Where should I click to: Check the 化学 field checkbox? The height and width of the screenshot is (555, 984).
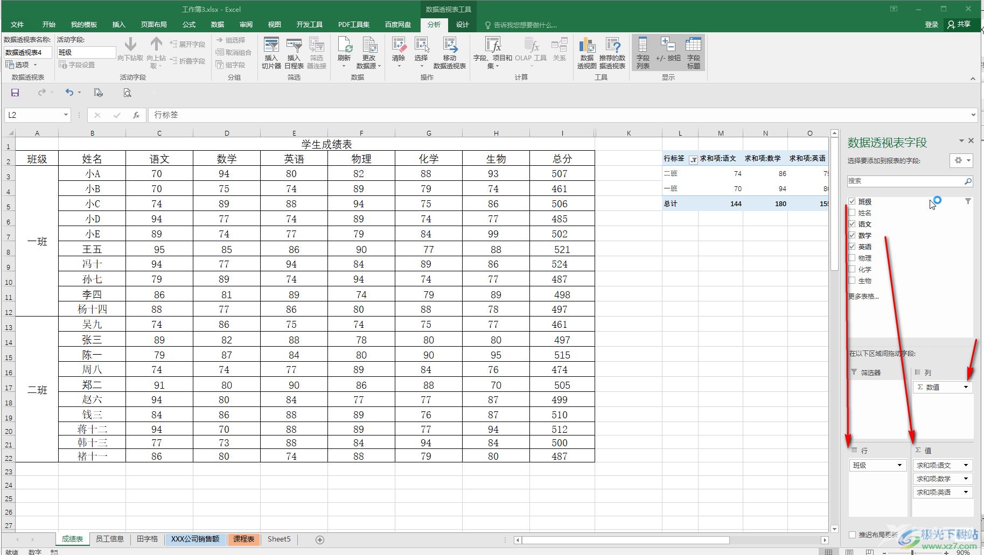(x=852, y=269)
